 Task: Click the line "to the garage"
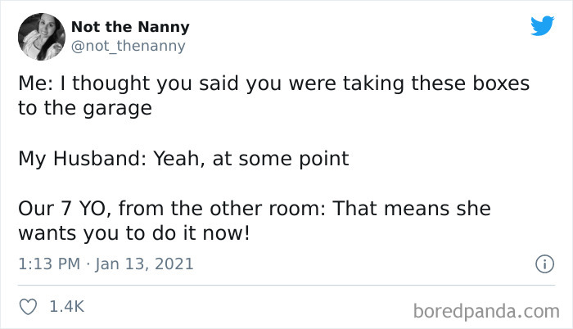tap(85, 109)
